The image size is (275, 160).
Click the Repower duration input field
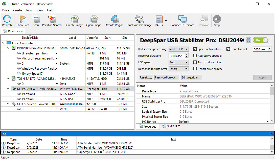[177, 56]
